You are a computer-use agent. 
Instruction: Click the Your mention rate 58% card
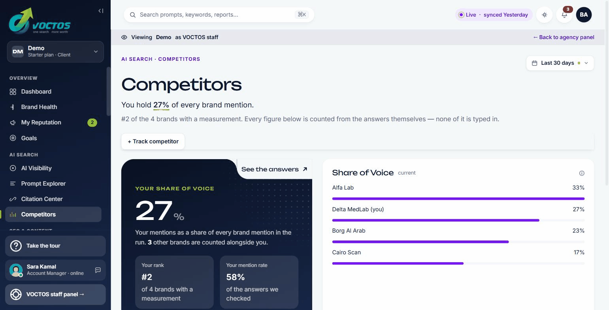pyautogui.click(x=259, y=282)
